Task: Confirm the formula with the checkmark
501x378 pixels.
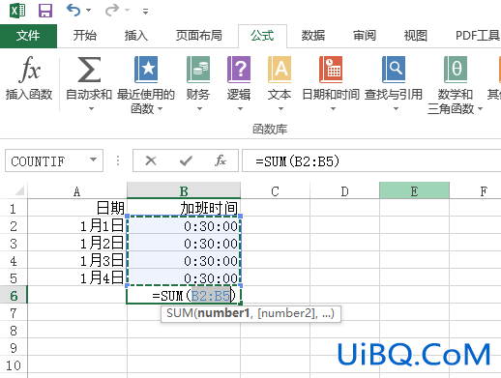Action: coord(186,160)
